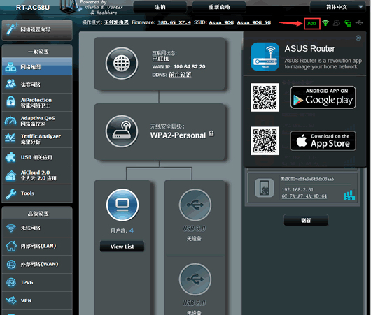Screen dimensions: 371x315
Task: Open USB applications puzzle icon
Action: pos(10,157)
